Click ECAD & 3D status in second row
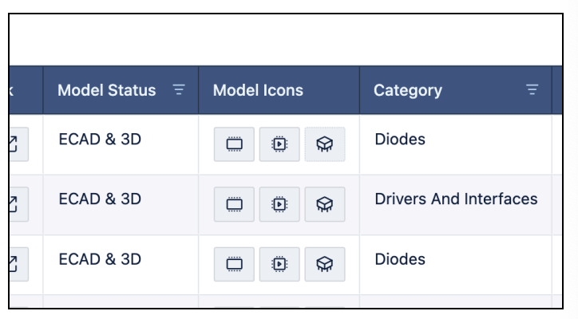The height and width of the screenshot is (319, 578). pyautogui.click(x=100, y=199)
